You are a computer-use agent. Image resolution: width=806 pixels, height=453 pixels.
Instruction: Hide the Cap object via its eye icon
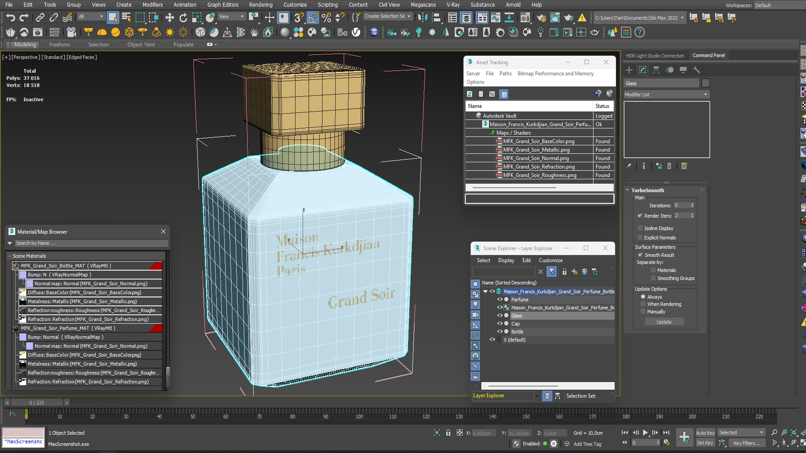point(500,323)
